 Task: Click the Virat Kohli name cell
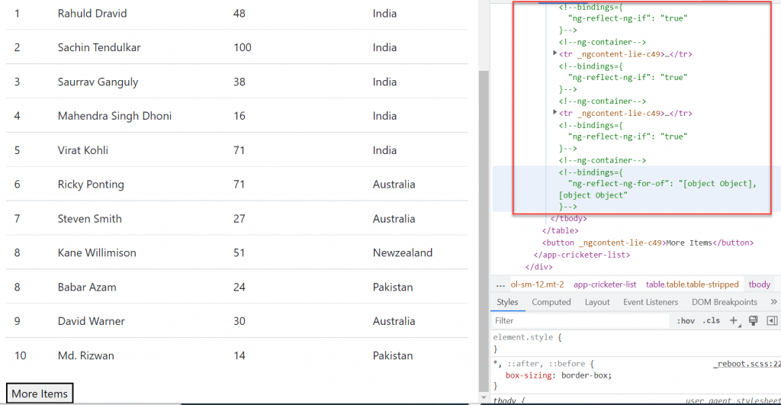[82, 150]
